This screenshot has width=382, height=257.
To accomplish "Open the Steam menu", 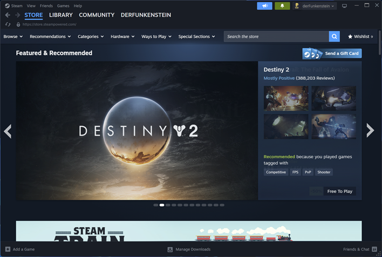I will coord(17,6).
